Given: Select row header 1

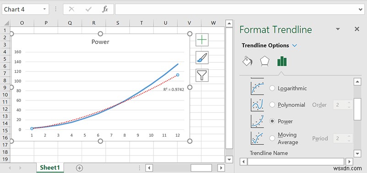Looking at the screenshot, I should 5,30.
